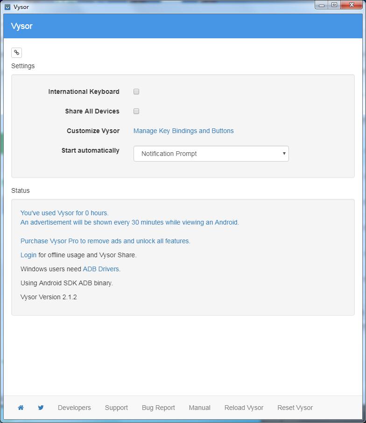Click the Notification Prompt dropdown arrow
The height and width of the screenshot is (423, 366).
tap(284, 154)
